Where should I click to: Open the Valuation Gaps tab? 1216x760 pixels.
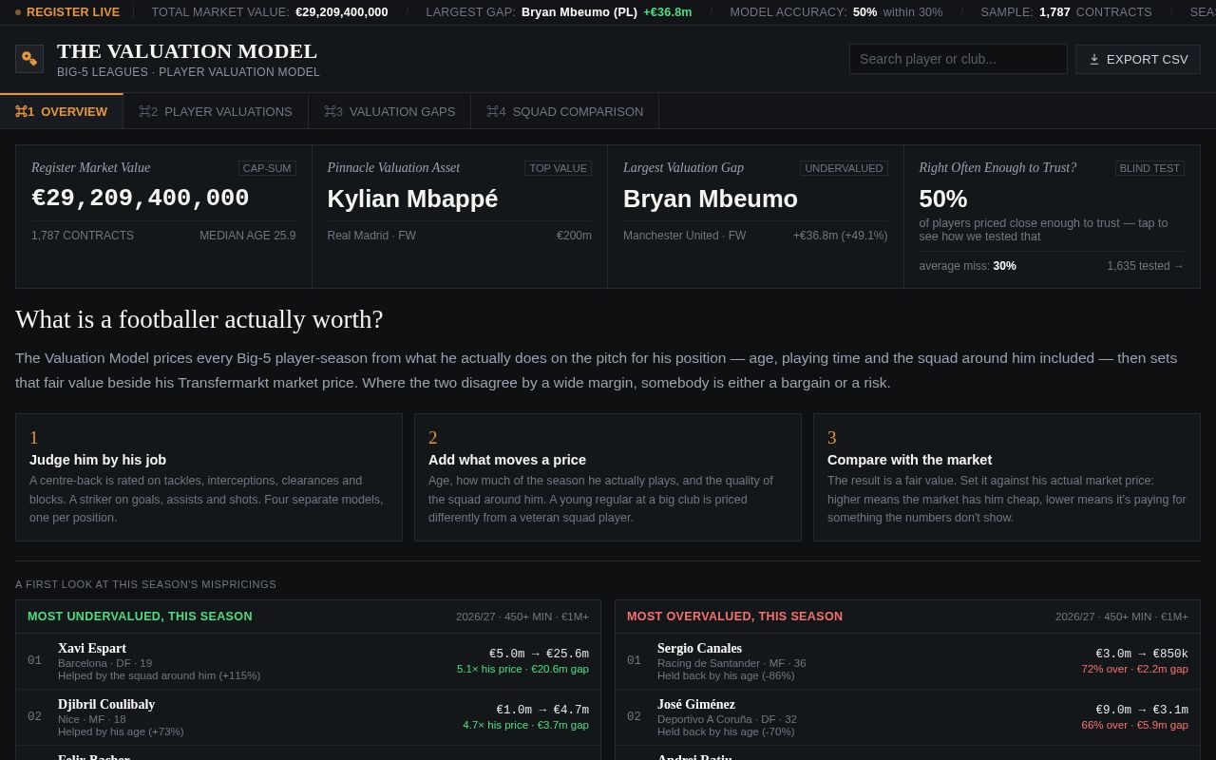(x=389, y=111)
